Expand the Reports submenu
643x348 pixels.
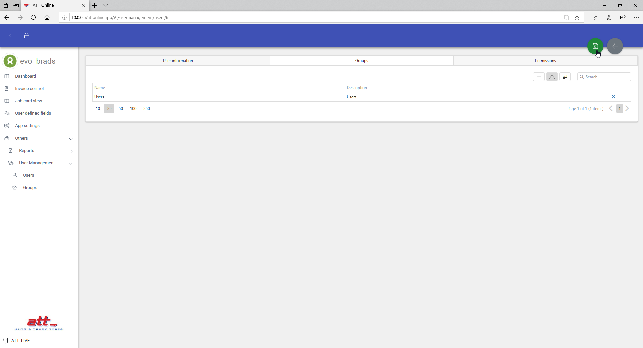pos(71,151)
